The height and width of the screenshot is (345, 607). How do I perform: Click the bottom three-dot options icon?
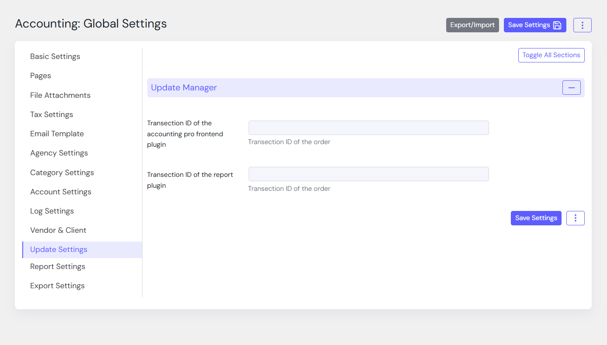coord(575,218)
